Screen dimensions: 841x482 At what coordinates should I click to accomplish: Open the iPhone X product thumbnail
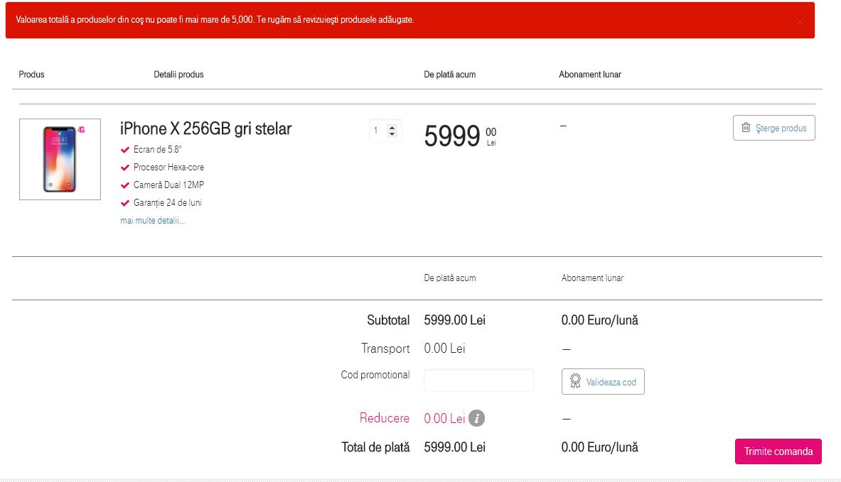pyautogui.click(x=60, y=159)
